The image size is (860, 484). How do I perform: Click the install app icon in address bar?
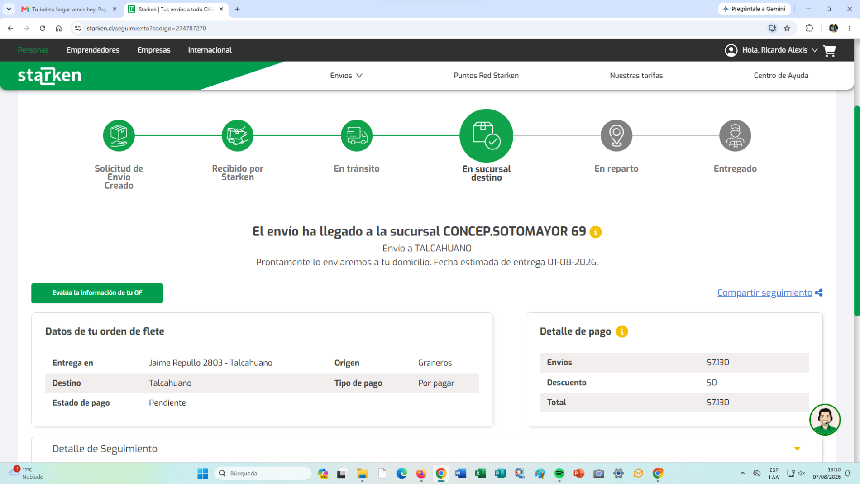click(x=772, y=28)
